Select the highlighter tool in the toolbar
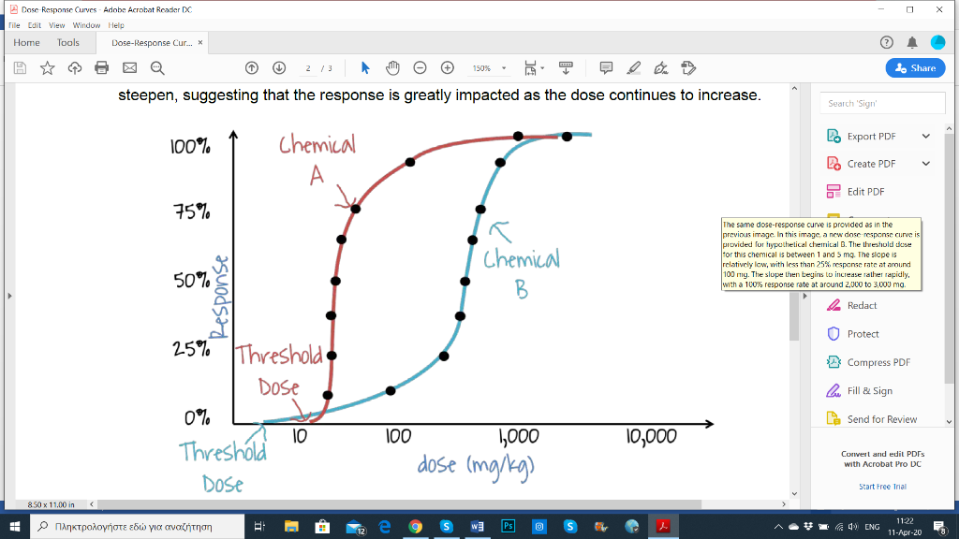Viewport: 959px width, 539px height. pyautogui.click(x=634, y=67)
